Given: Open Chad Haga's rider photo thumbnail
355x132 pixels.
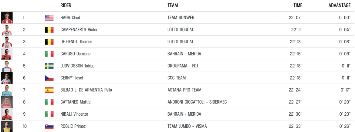Looking at the screenshot, I should pos(6,18).
